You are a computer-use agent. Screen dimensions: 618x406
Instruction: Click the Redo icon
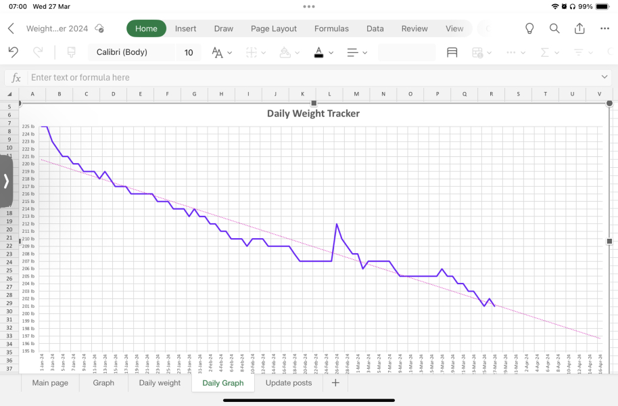coord(38,52)
